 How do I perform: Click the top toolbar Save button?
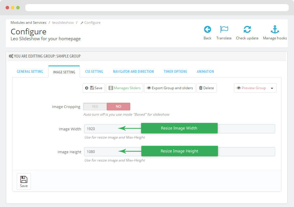click(94, 88)
